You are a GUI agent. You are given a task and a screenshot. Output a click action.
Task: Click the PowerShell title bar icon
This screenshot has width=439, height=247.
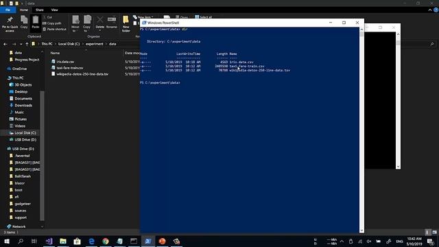coord(144,23)
